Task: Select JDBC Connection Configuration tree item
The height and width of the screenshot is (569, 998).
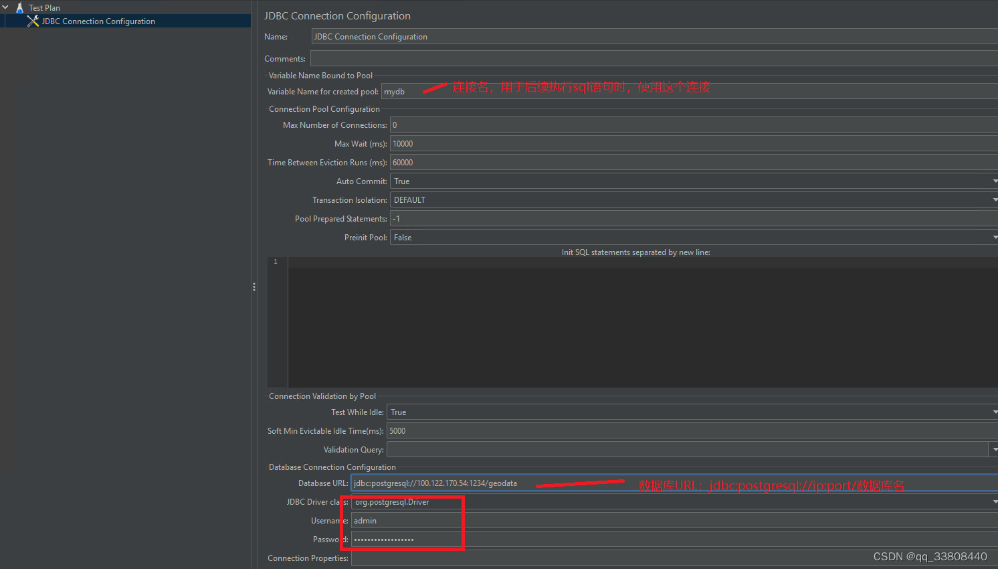Action: coord(98,21)
